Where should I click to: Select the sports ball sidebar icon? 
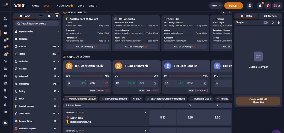[x=5, y=33]
